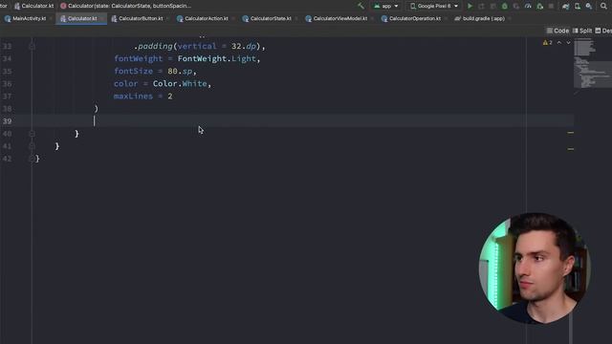Open Search Everywhere magnifier icon

coord(603,6)
